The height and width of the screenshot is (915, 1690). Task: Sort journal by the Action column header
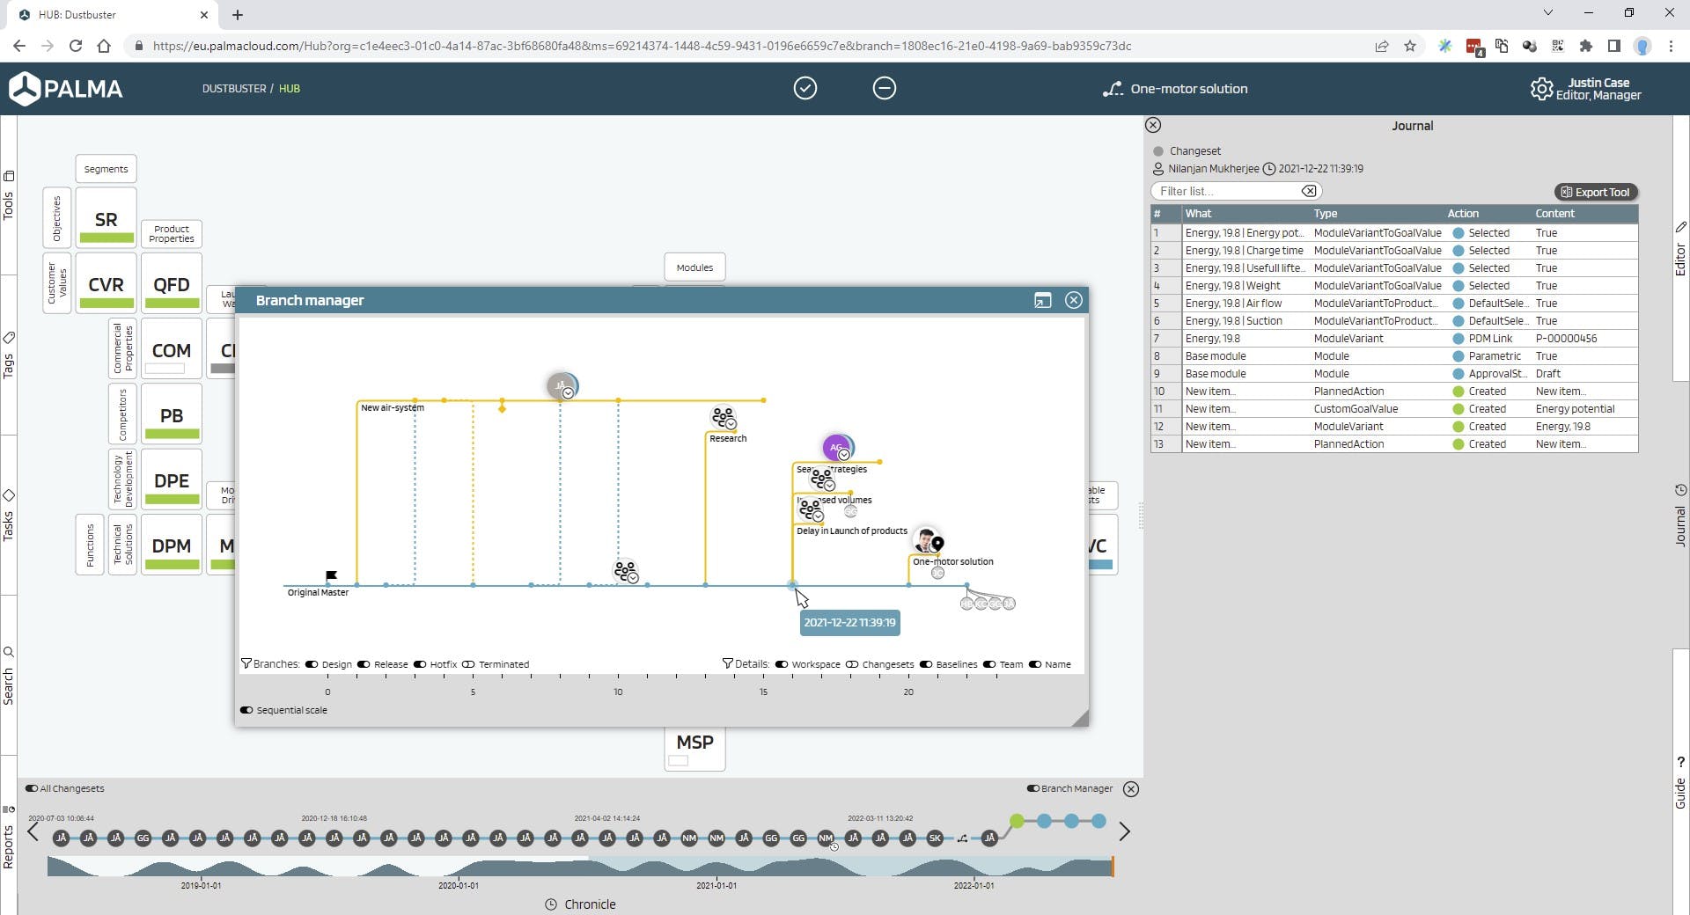click(x=1463, y=214)
